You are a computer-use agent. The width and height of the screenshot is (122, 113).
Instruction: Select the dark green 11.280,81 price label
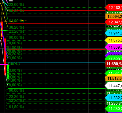[114, 103]
